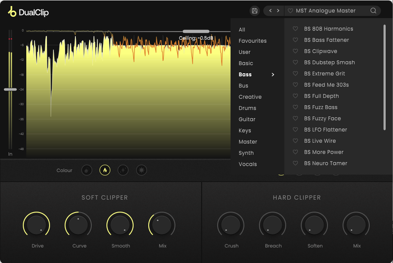Load the BS Dubstep Smash preset
Screen dimensions: 393x263
329,63
